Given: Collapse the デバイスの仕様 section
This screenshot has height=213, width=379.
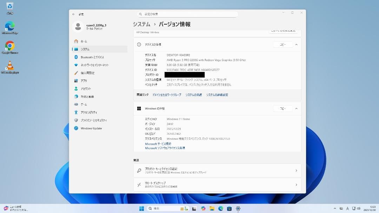Looking at the screenshot, I should coord(297,45).
